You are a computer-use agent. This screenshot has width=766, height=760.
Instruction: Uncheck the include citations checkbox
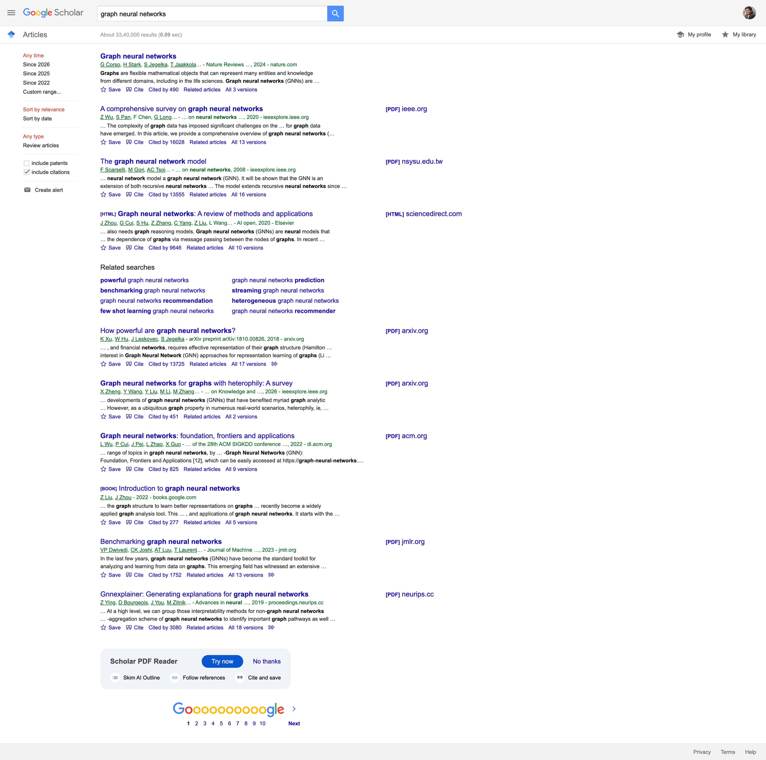point(26,172)
